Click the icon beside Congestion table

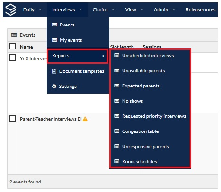click(116, 131)
